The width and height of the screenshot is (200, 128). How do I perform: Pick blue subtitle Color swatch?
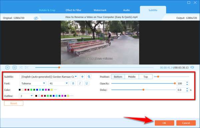click(x=37, y=90)
